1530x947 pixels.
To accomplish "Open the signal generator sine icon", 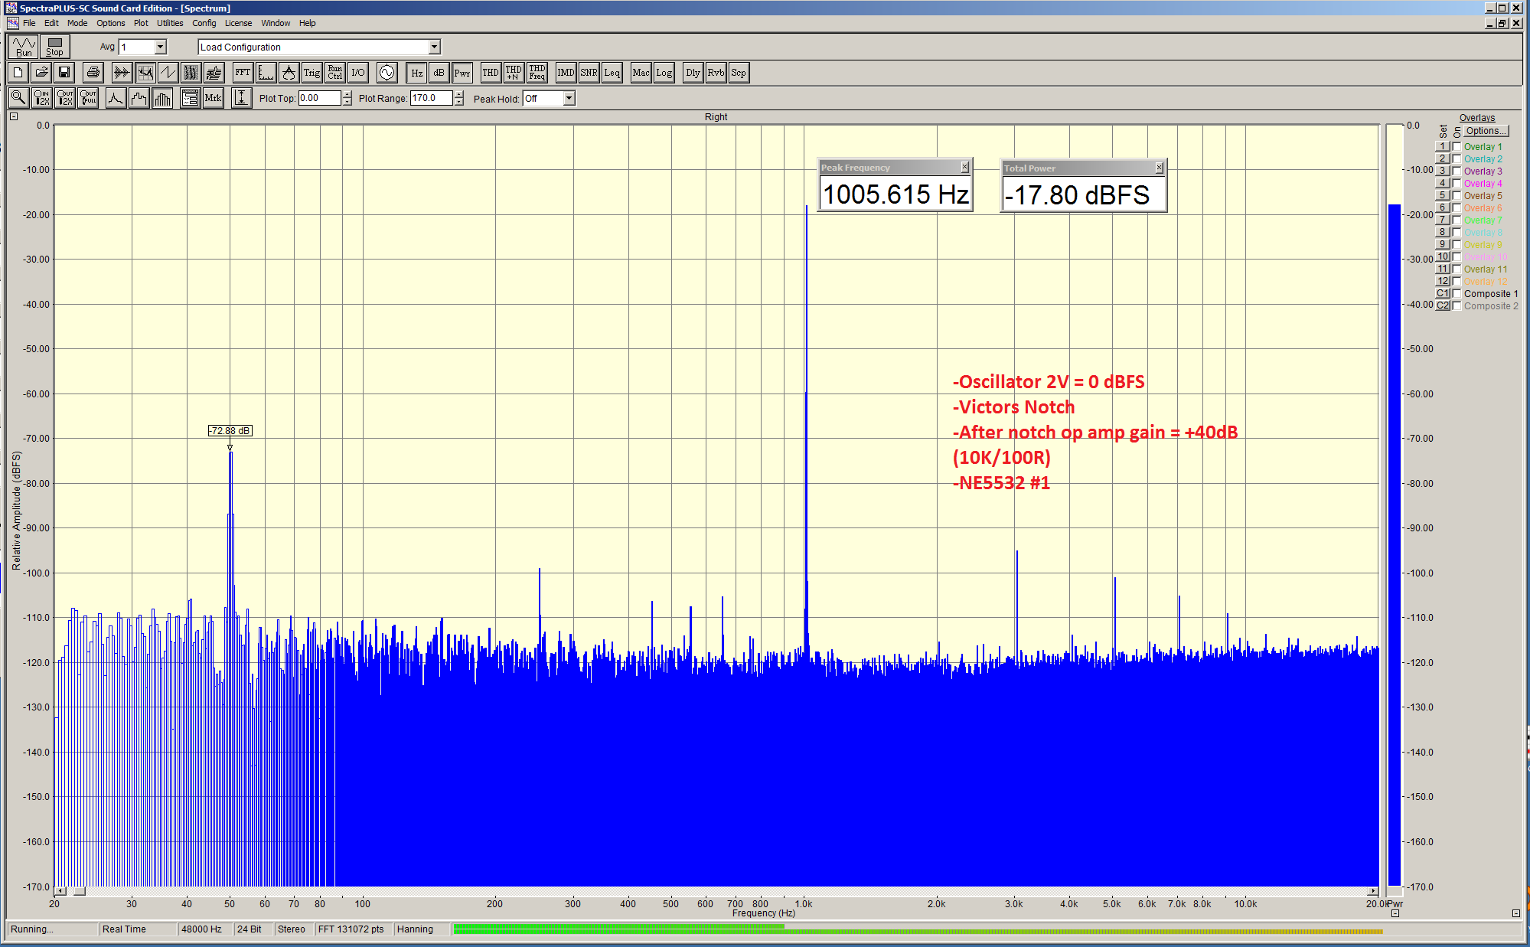I will [x=387, y=73].
